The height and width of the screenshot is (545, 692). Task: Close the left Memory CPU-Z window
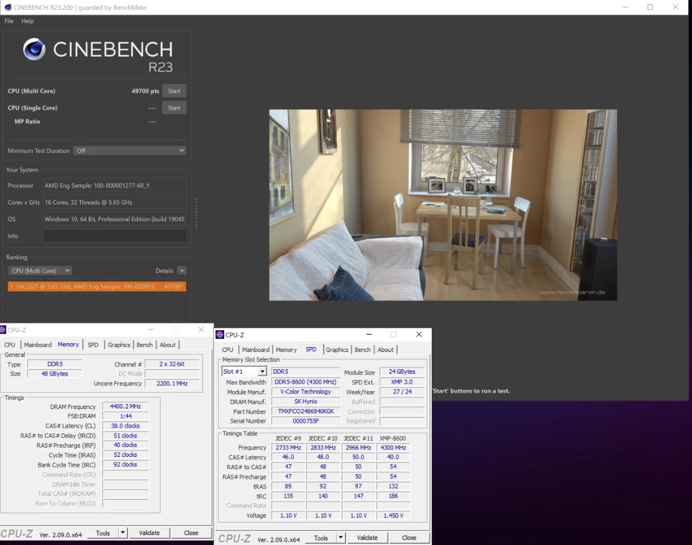[201, 330]
